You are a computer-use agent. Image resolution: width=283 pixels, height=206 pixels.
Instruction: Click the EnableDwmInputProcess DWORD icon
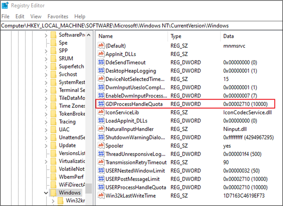point(101,96)
